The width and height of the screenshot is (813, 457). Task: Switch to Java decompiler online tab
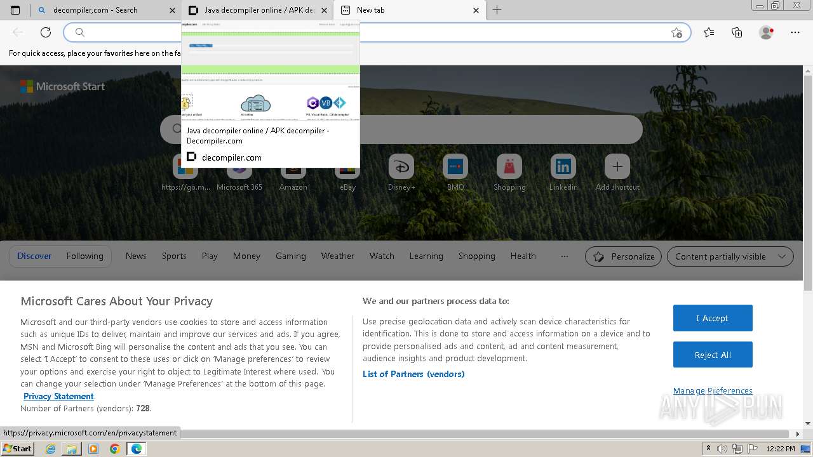[x=257, y=10]
